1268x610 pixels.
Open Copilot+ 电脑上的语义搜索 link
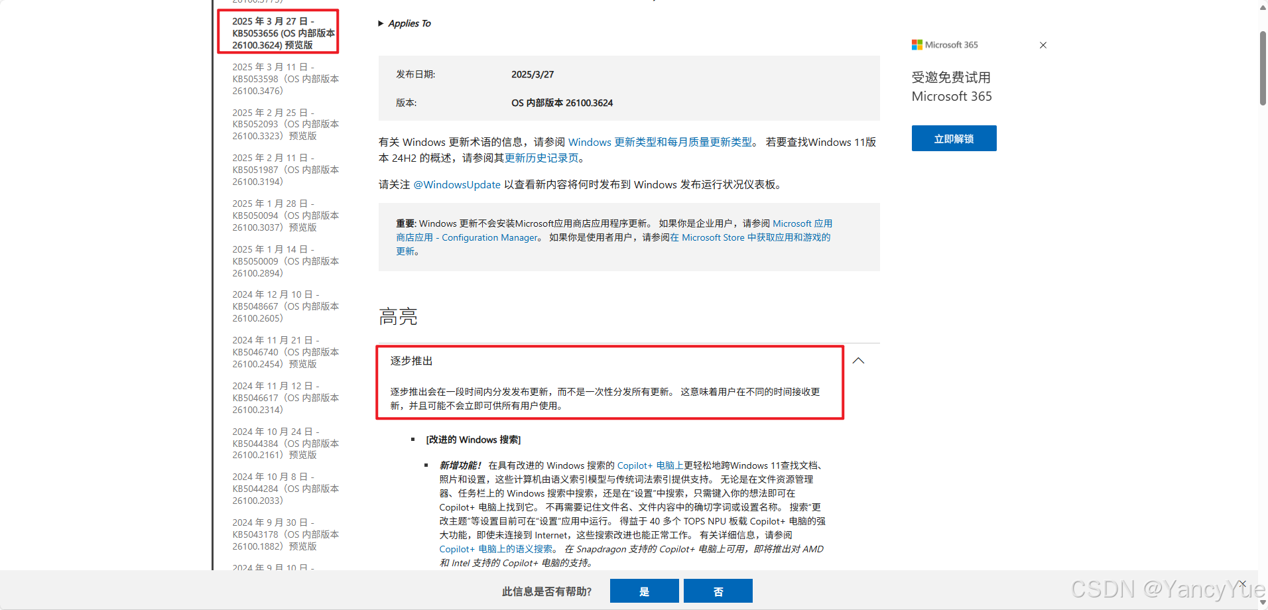click(x=496, y=549)
